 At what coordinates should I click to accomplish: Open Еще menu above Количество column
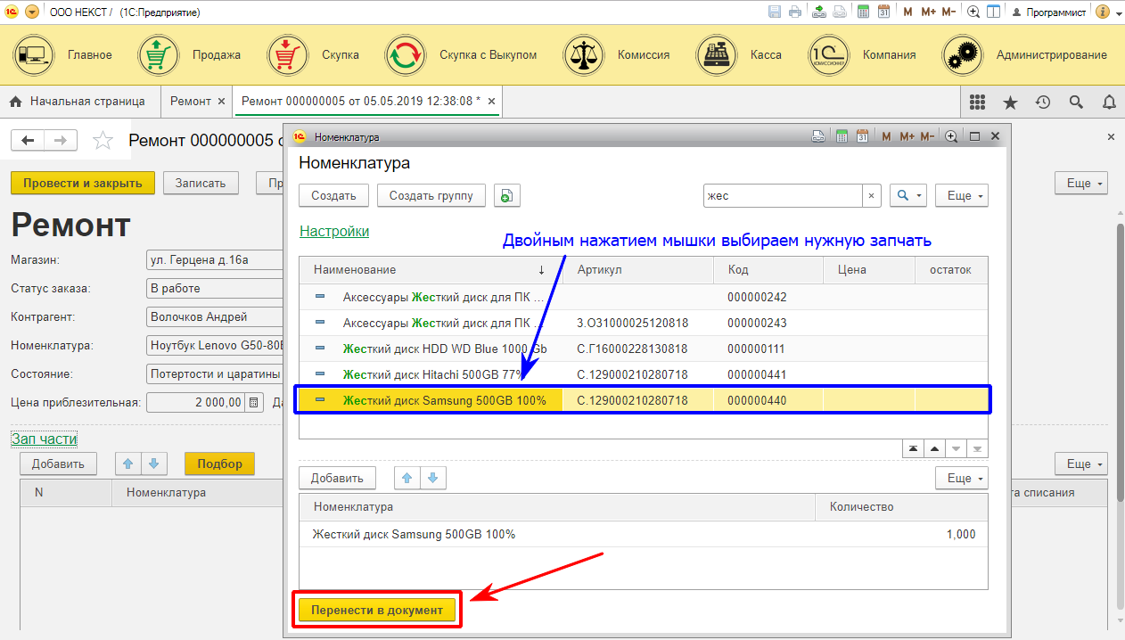tap(961, 478)
